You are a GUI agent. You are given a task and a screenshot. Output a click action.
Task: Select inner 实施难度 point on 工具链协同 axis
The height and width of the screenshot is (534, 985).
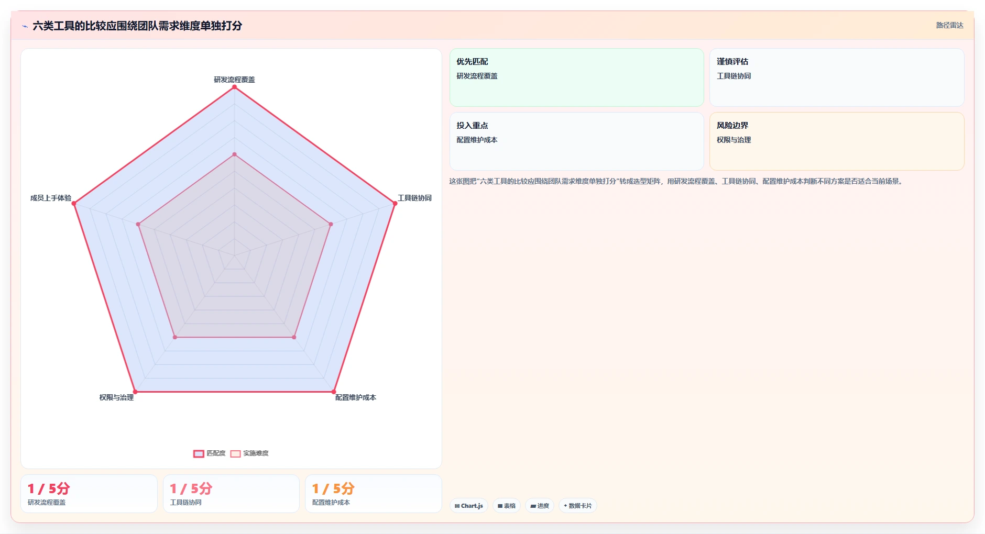[x=331, y=224]
